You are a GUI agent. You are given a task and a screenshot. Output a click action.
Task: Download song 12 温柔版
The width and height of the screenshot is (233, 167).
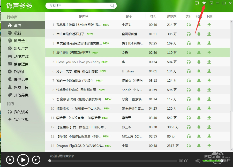pos(209,127)
